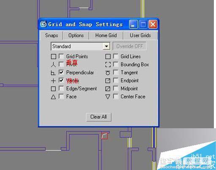Enable the Grid Points snap checkbox
The image size is (216, 170).
(x=61, y=57)
